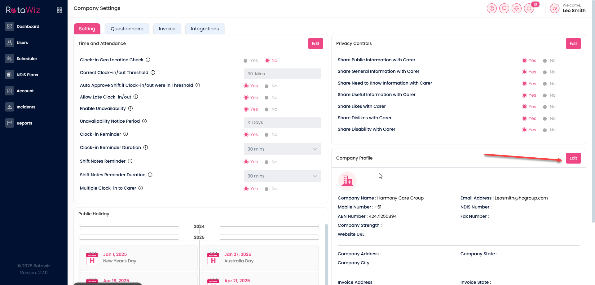Switch to the Integrations tab

point(205,29)
